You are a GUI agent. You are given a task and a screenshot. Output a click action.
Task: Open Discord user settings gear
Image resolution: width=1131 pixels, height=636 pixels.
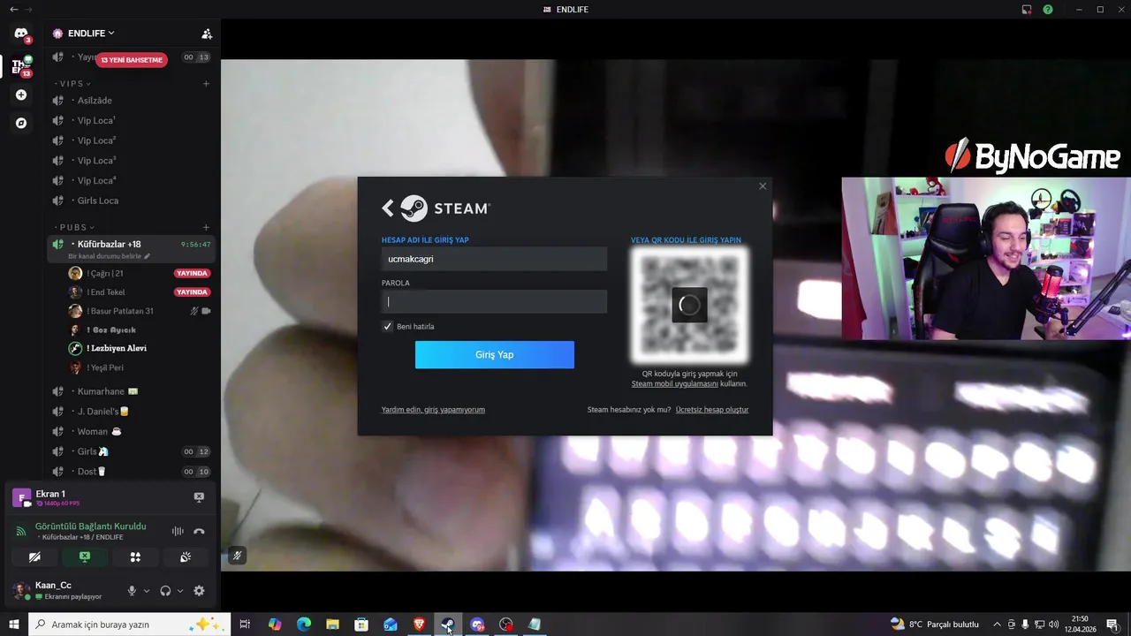tap(199, 591)
